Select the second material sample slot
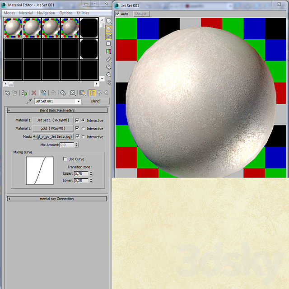Image resolution: width=289 pixels, height=289 pixels. coord(32,28)
